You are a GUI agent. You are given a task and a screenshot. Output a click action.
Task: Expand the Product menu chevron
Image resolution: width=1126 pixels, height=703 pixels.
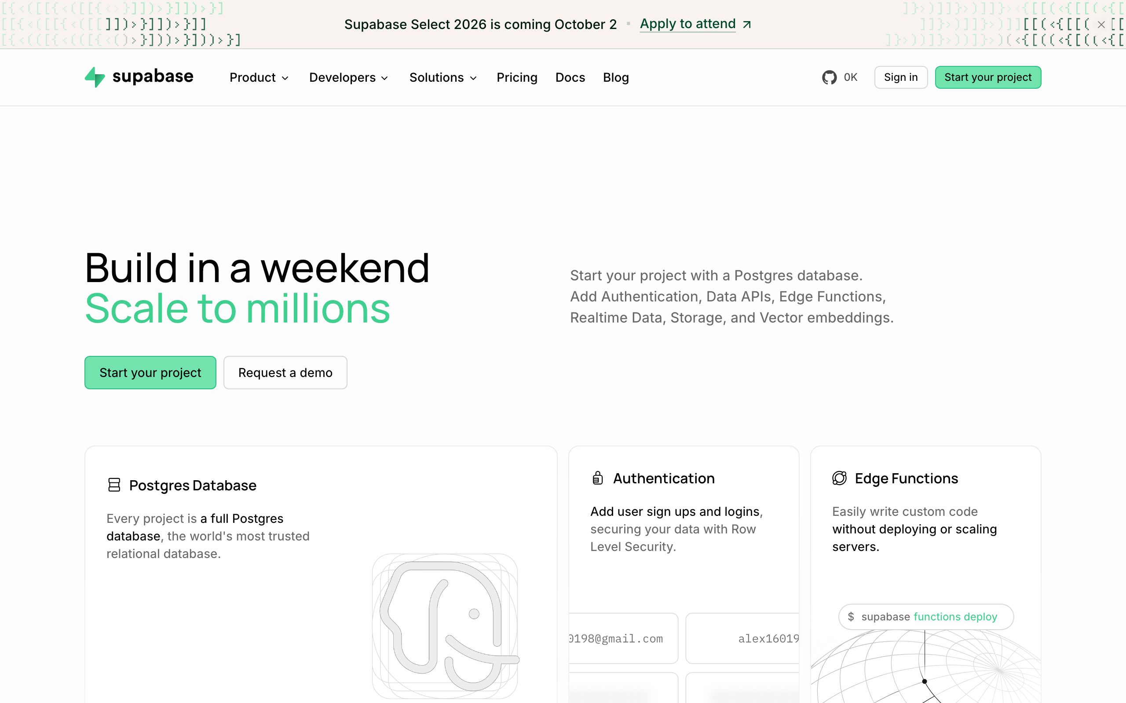point(285,78)
